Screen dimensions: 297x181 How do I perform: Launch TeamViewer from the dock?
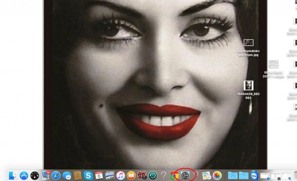(x=254, y=176)
